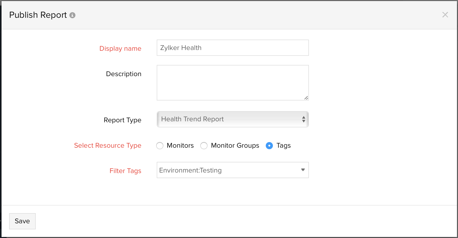This screenshot has height=238, width=458.
Task: Click the red "Filter Tags" label
Action: 125,171
